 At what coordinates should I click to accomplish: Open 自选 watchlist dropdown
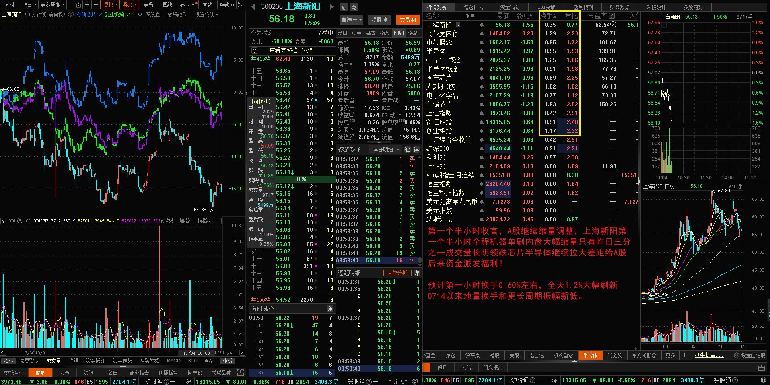[x=352, y=19]
